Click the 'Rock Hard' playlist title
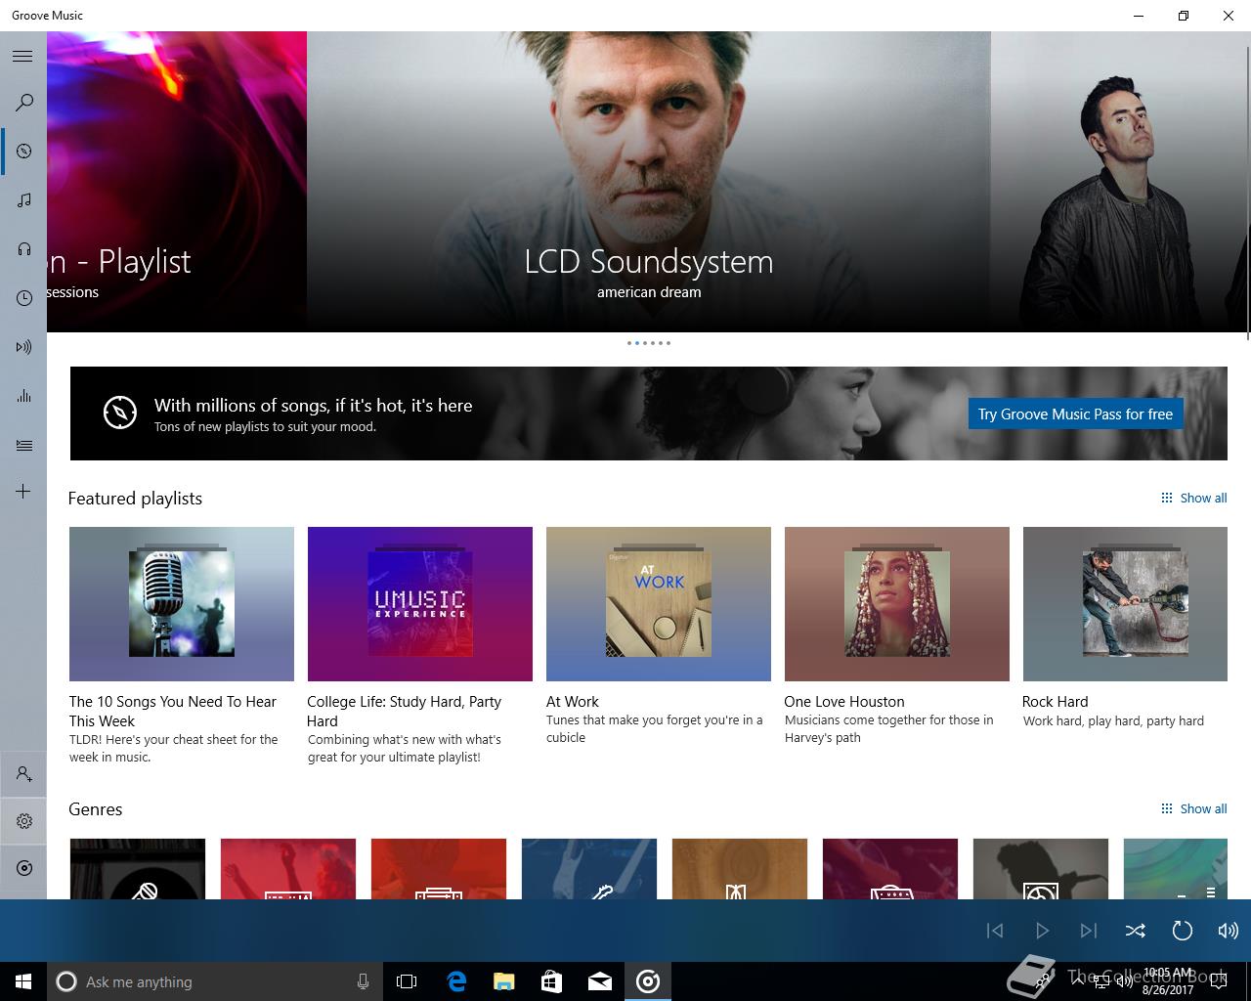The height and width of the screenshot is (1001, 1251). tap(1055, 701)
